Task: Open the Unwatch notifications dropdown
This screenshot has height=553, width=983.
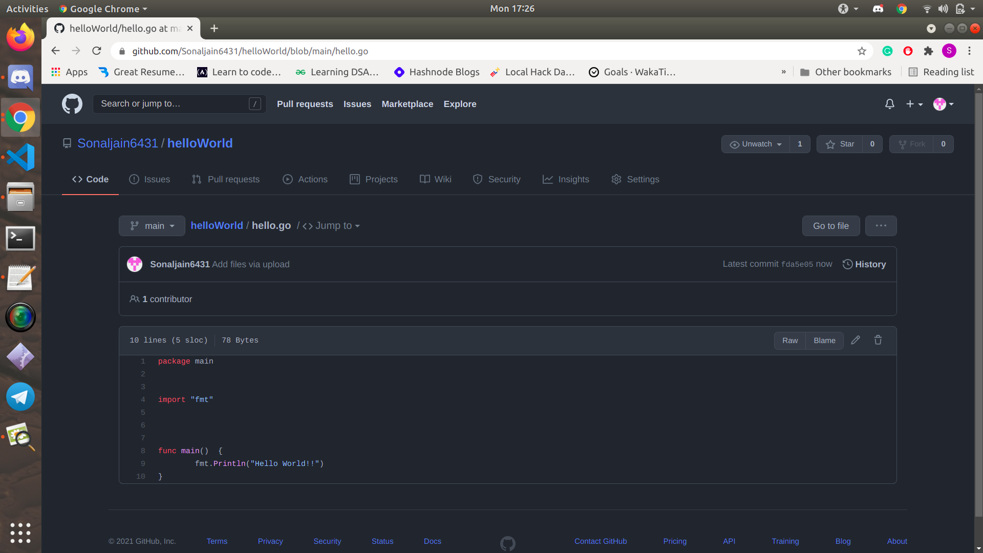Action: click(756, 144)
